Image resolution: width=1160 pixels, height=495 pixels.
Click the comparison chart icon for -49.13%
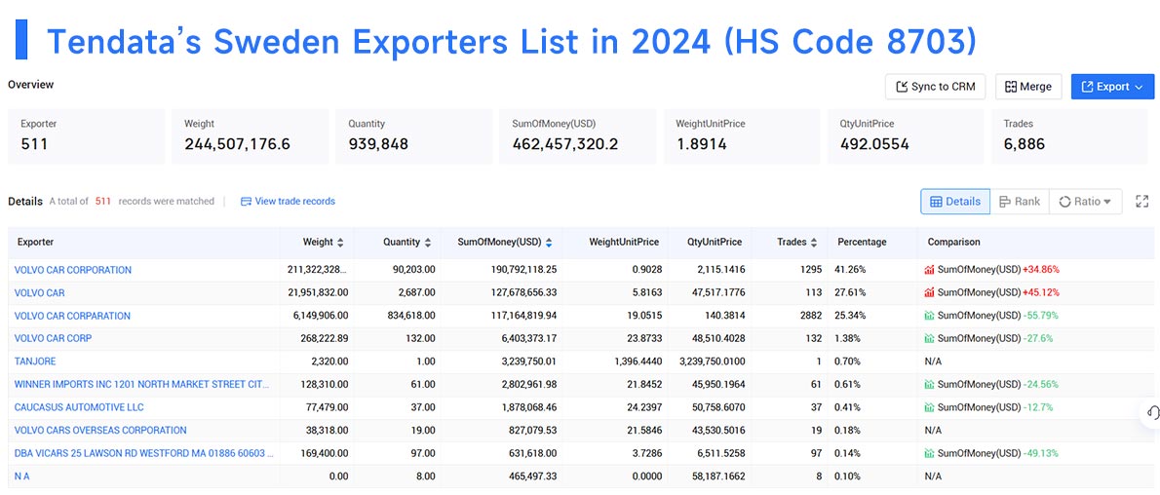(929, 453)
